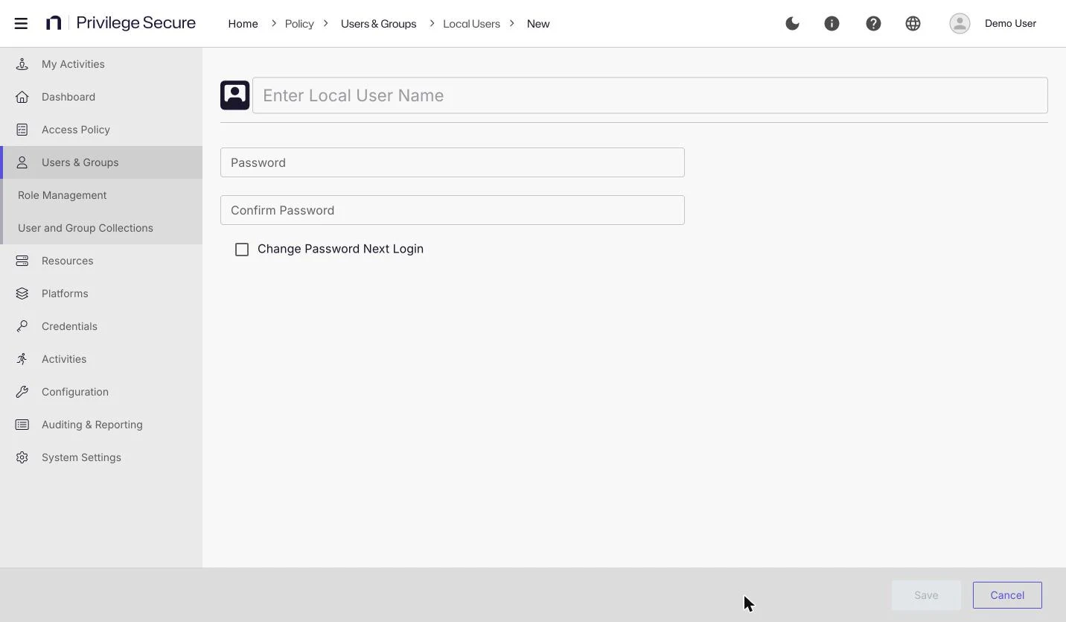
Task: Click the Netwrix logo icon
Action: (x=54, y=23)
